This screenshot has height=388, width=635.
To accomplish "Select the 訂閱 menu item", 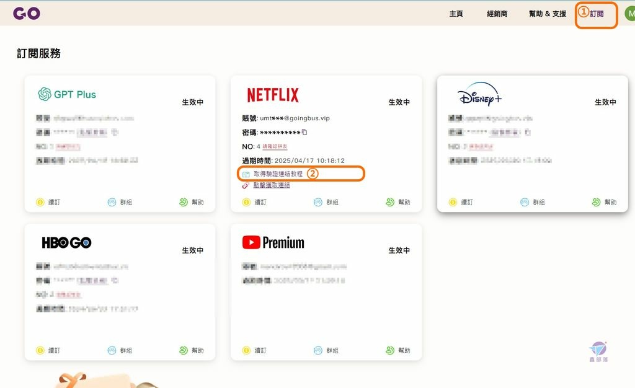I will click(x=597, y=14).
